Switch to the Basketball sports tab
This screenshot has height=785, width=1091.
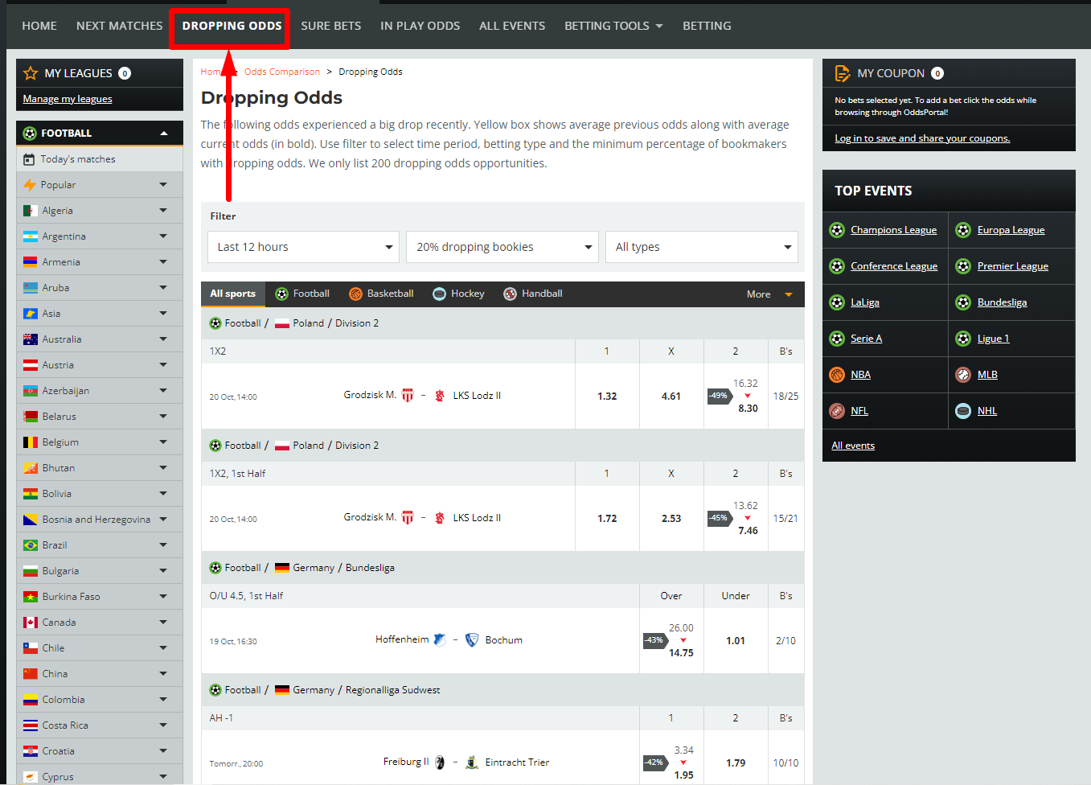[382, 294]
